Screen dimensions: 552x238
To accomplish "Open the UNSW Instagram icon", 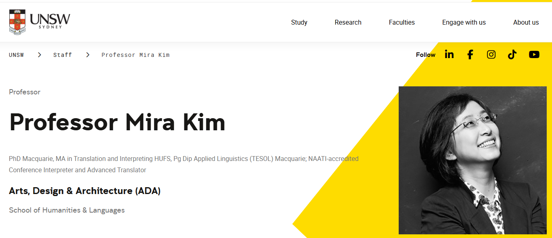I will click(491, 54).
